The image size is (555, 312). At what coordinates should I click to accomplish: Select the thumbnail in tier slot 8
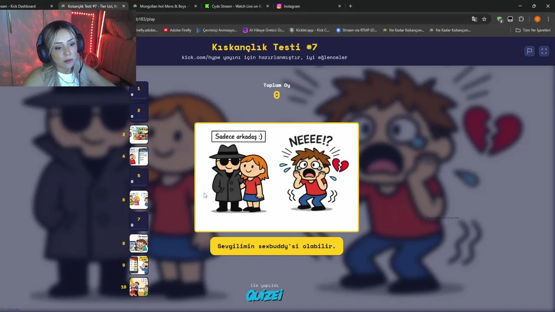click(139, 244)
